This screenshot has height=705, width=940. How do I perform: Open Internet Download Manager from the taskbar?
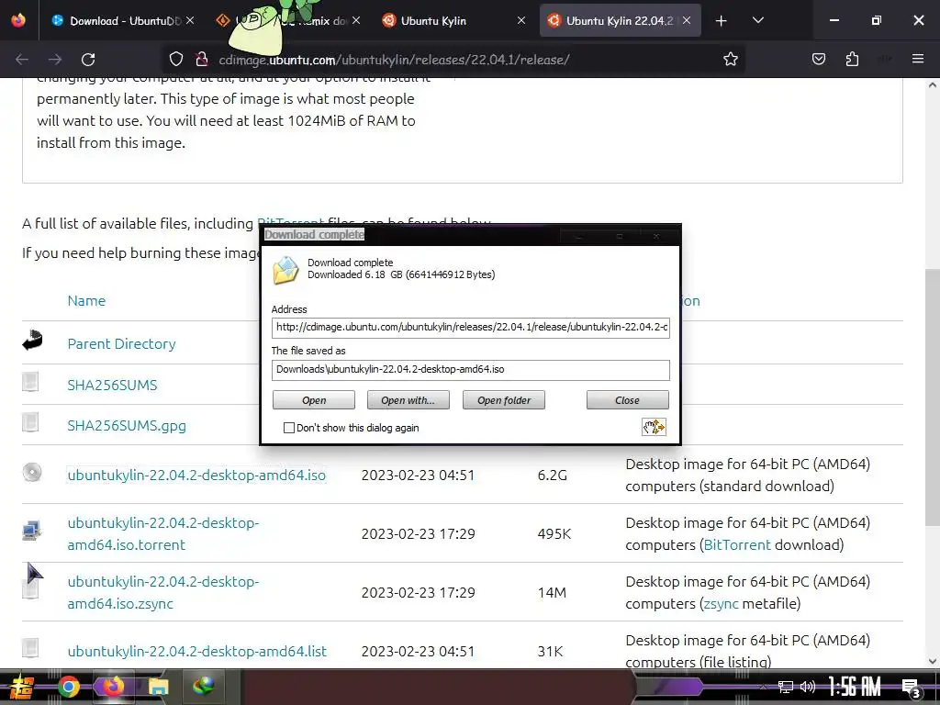point(204,685)
